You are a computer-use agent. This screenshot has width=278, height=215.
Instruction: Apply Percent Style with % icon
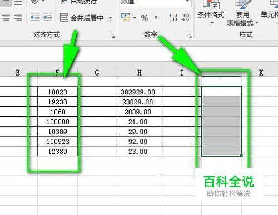tap(145, 18)
